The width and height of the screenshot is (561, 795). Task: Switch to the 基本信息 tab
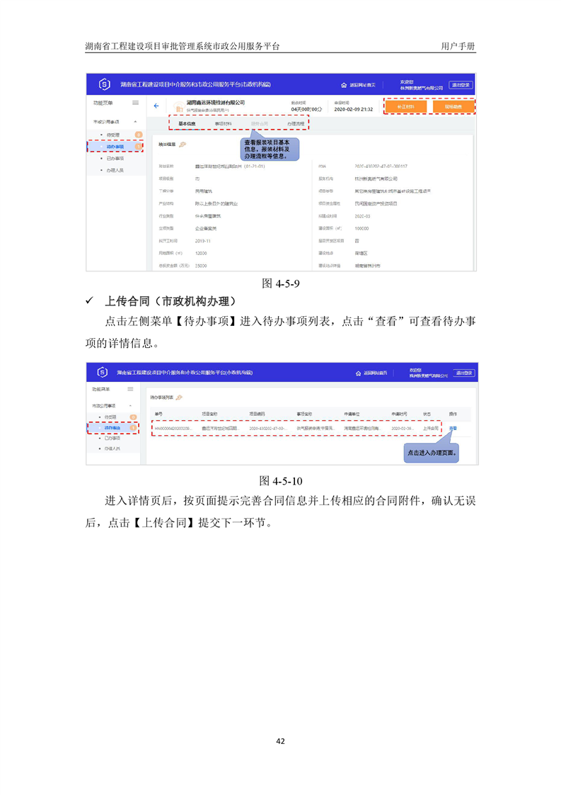[x=187, y=124]
